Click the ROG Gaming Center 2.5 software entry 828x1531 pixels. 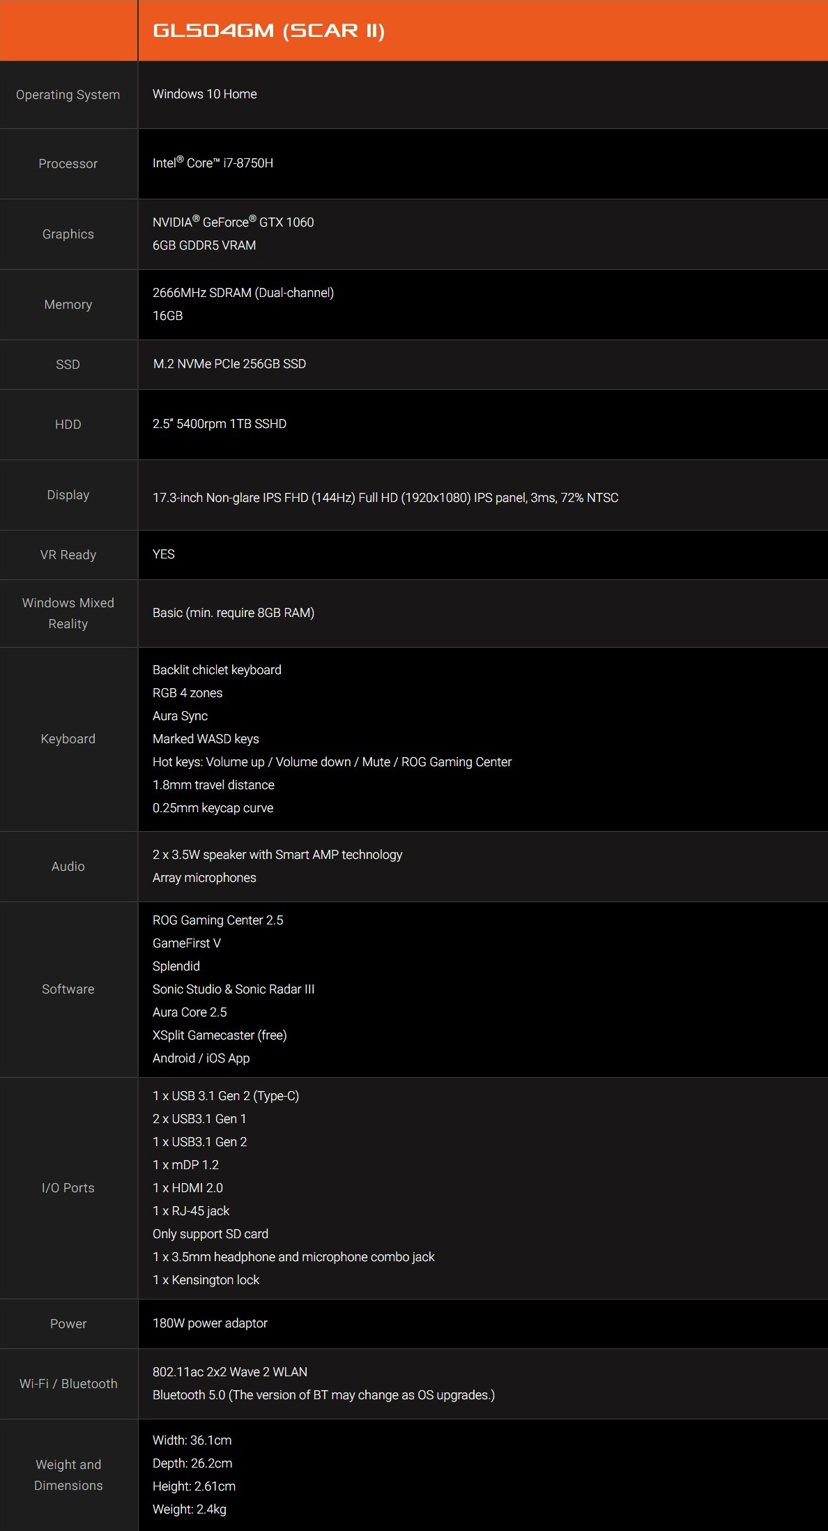217,920
